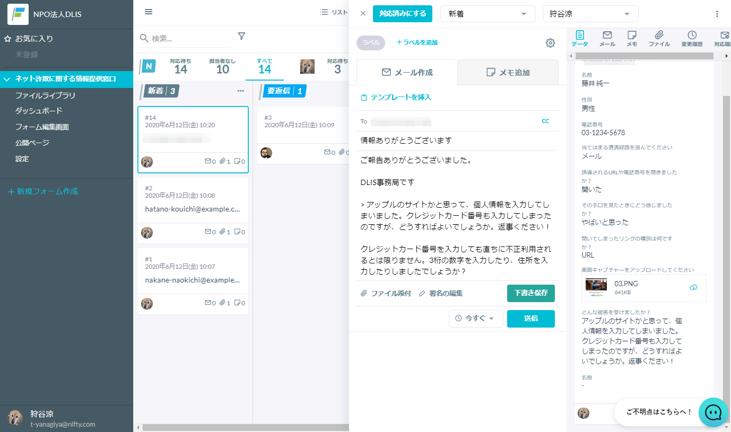Click the memo icon on card #1

click(x=237, y=303)
